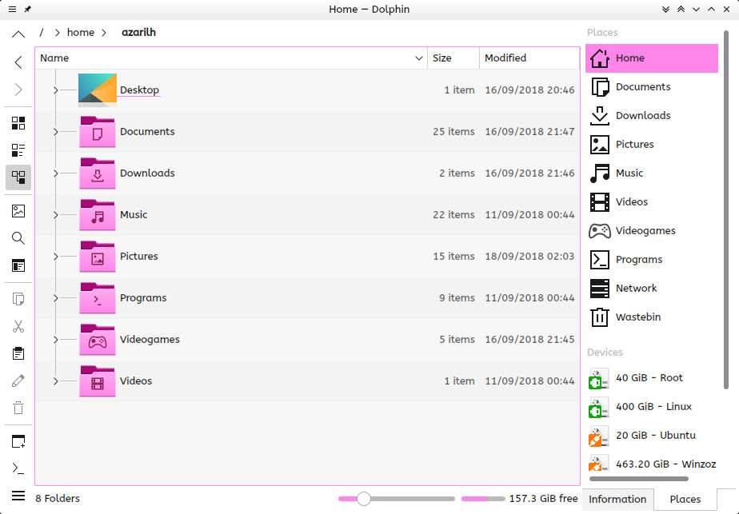Click the Paste clipboard icon
The height and width of the screenshot is (514, 739).
click(18, 353)
